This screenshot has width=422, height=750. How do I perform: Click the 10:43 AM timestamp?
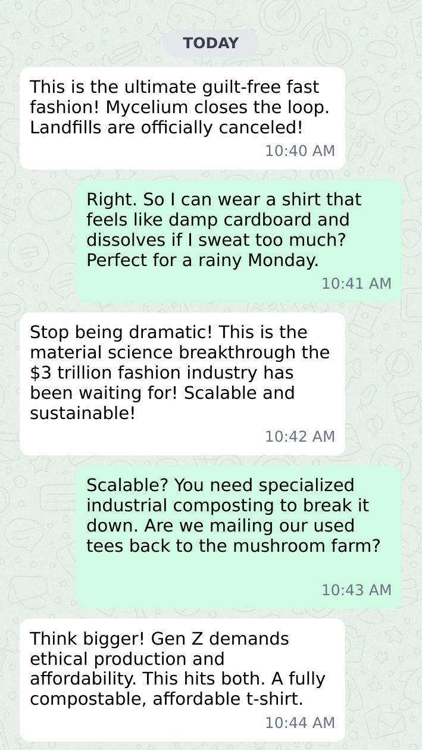(357, 590)
